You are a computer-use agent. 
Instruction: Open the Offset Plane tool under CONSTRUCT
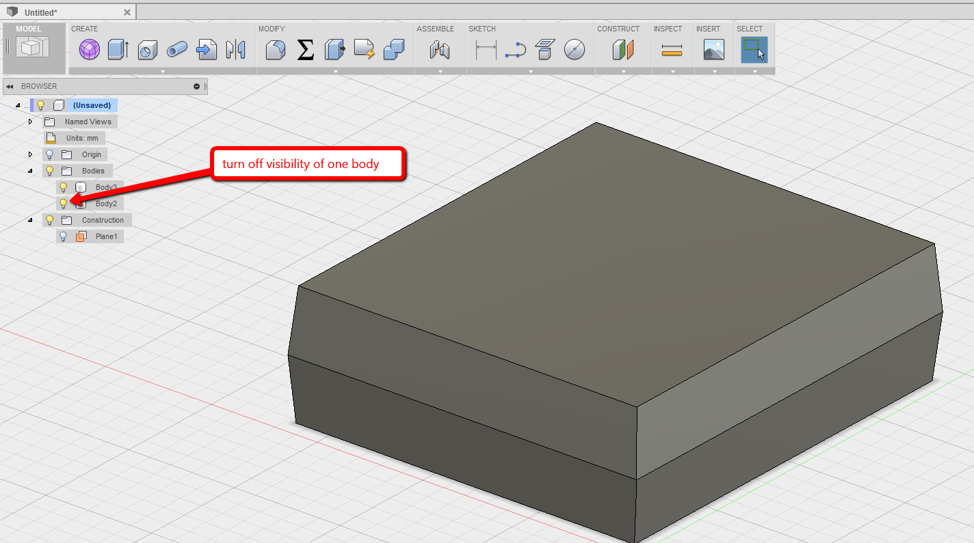tap(622, 50)
